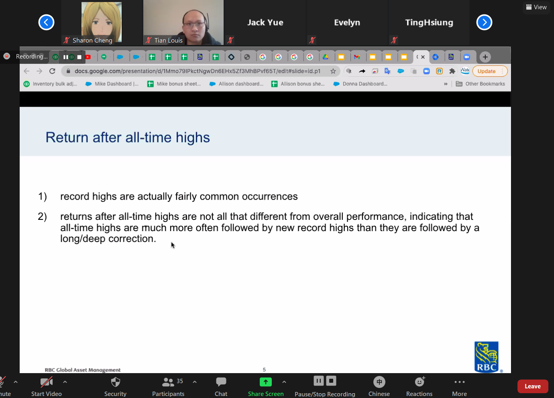Start your video camera

(x=47, y=386)
